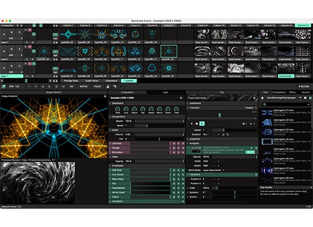Open Output Monitor settings gear
The width and height of the screenshot is (313, 227).
105,96
